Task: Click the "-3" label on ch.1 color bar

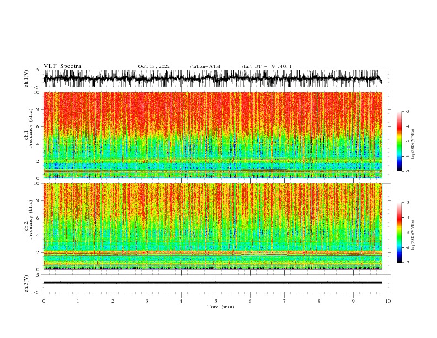Action: pyautogui.click(x=407, y=111)
